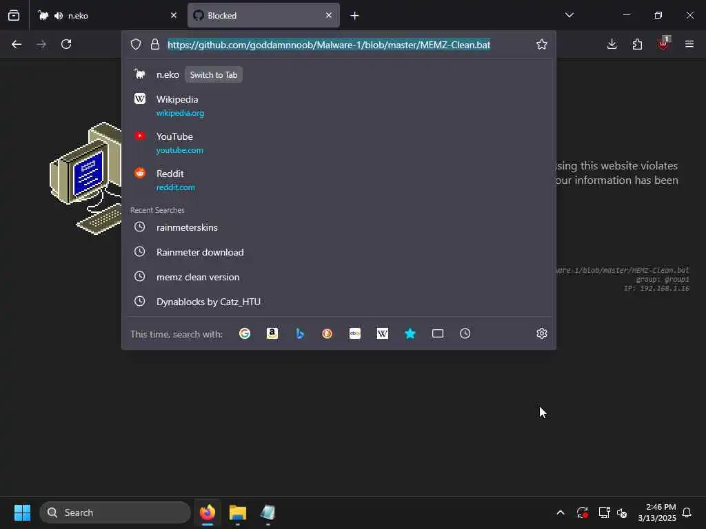Screen dimensions: 706x529
Task: Select recent search Dynablocks by Catz_HTU
Action: coord(339,302)
